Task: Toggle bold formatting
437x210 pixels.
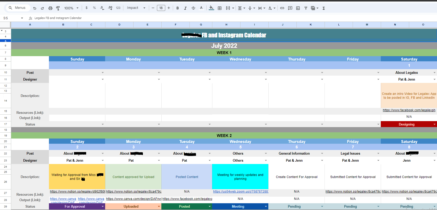Action: (x=178, y=8)
